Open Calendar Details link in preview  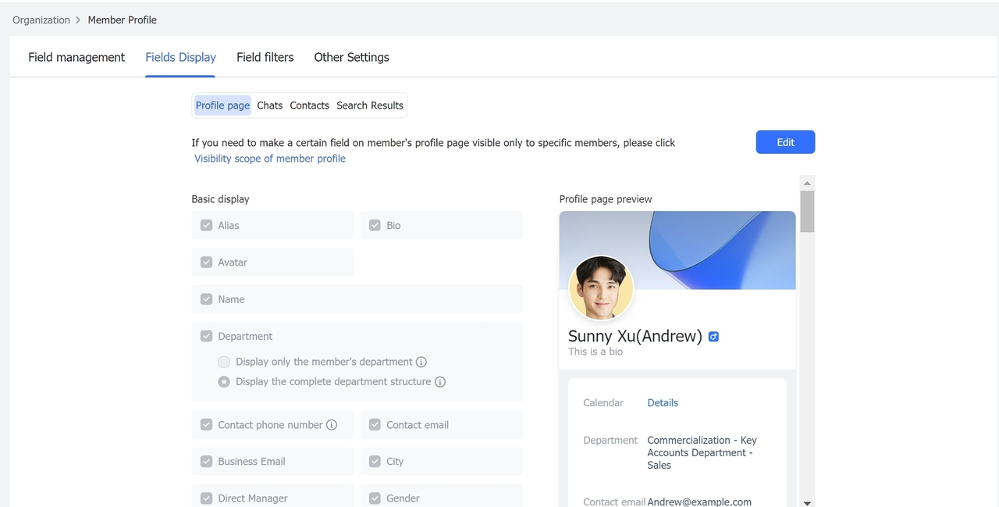point(663,403)
